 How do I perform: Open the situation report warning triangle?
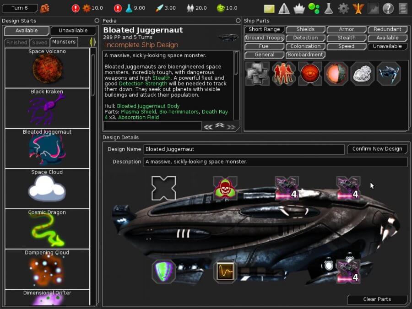point(284,8)
